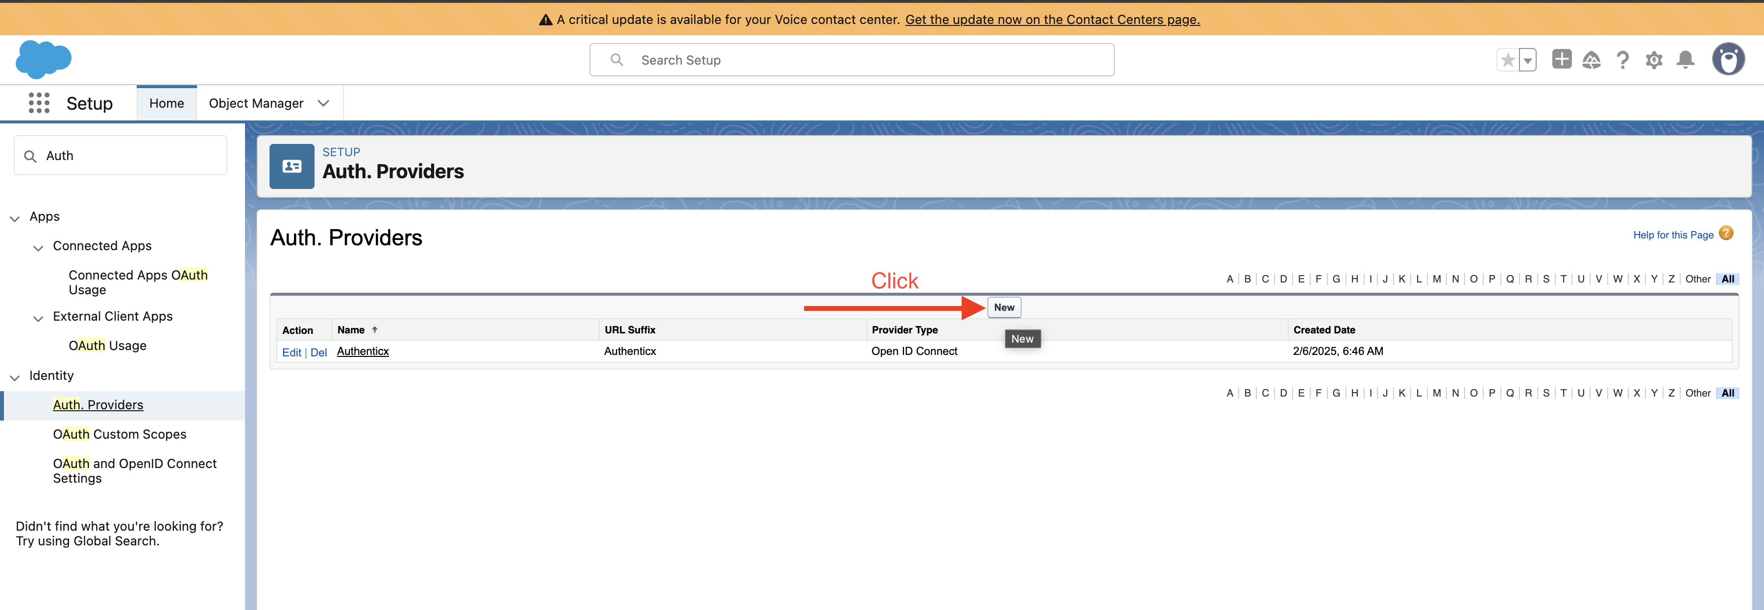Click the Created Date column header
This screenshot has height=610, width=1764.
point(1323,329)
